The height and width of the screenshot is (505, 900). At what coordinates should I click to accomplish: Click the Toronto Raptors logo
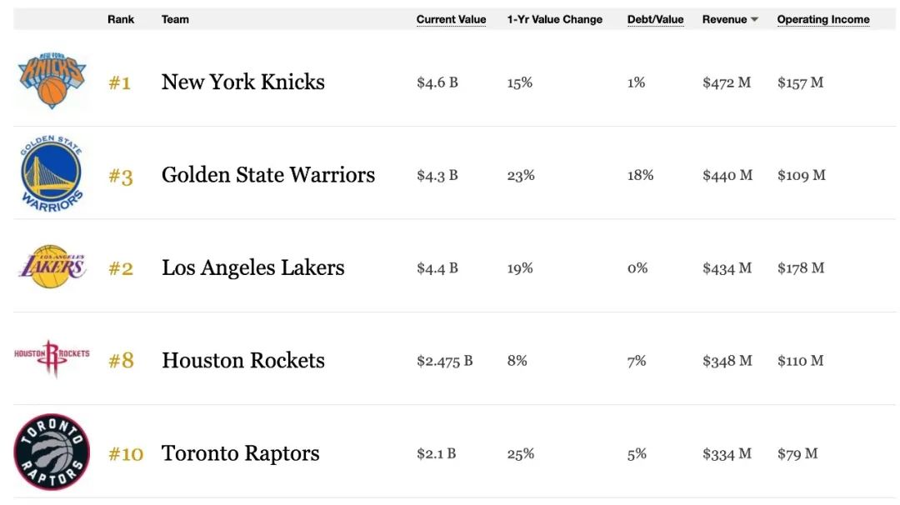point(52,452)
